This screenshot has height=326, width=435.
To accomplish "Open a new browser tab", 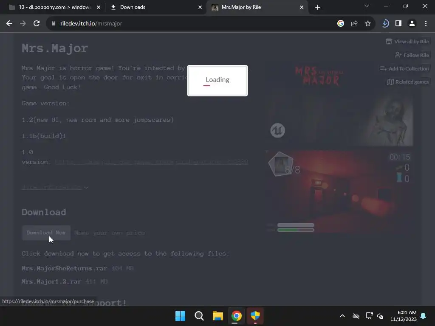I will tap(318, 7).
